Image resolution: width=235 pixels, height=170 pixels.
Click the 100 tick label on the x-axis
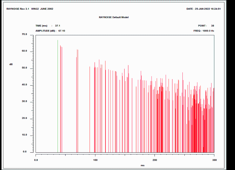pyautogui.click(x=95, y=160)
